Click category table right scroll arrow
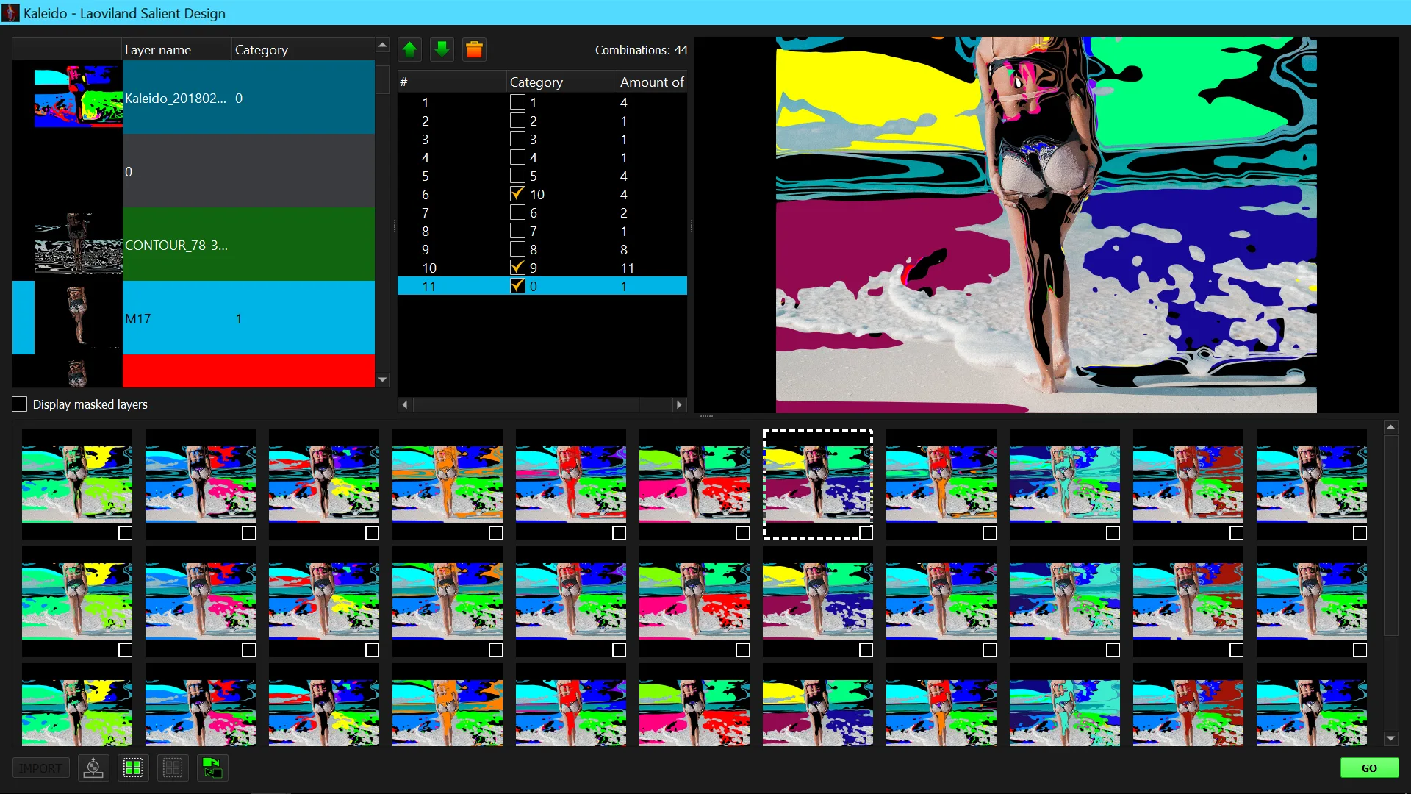The width and height of the screenshot is (1411, 794). point(679,404)
